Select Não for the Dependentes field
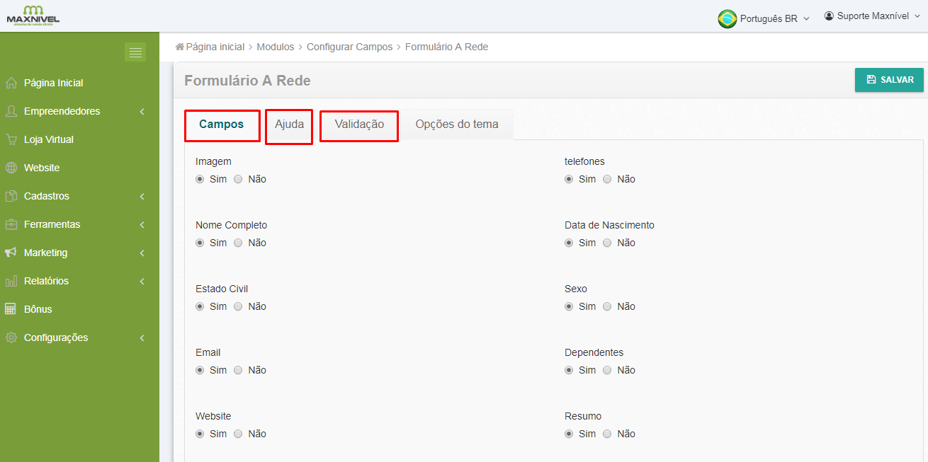Image resolution: width=928 pixels, height=462 pixels. (607, 370)
